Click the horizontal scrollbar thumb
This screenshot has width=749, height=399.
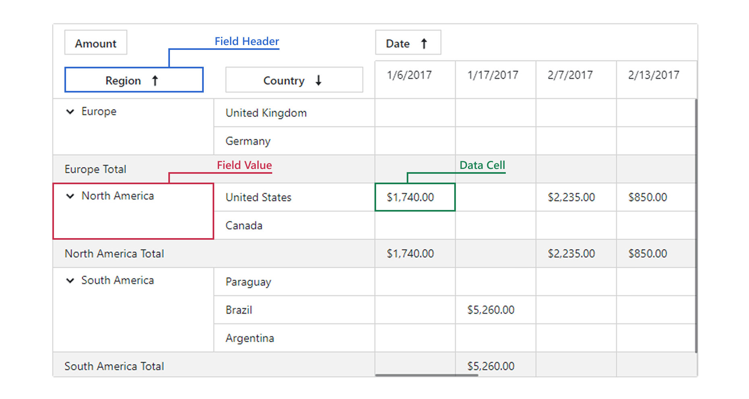(x=426, y=375)
